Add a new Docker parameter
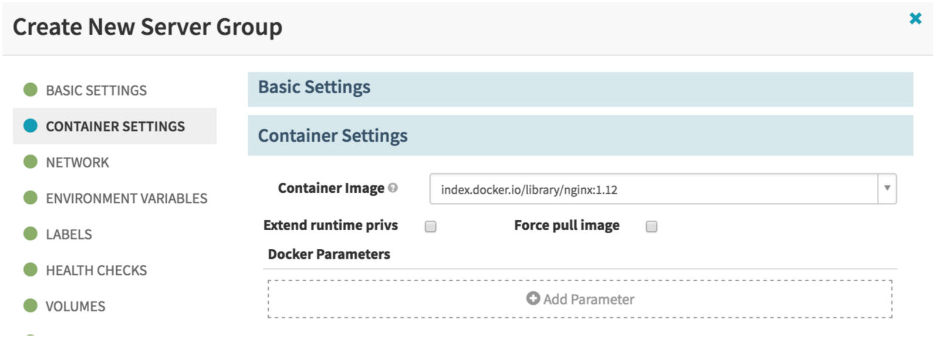This screenshot has width=939, height=348. pyautogui.click(x=580, y=299)
